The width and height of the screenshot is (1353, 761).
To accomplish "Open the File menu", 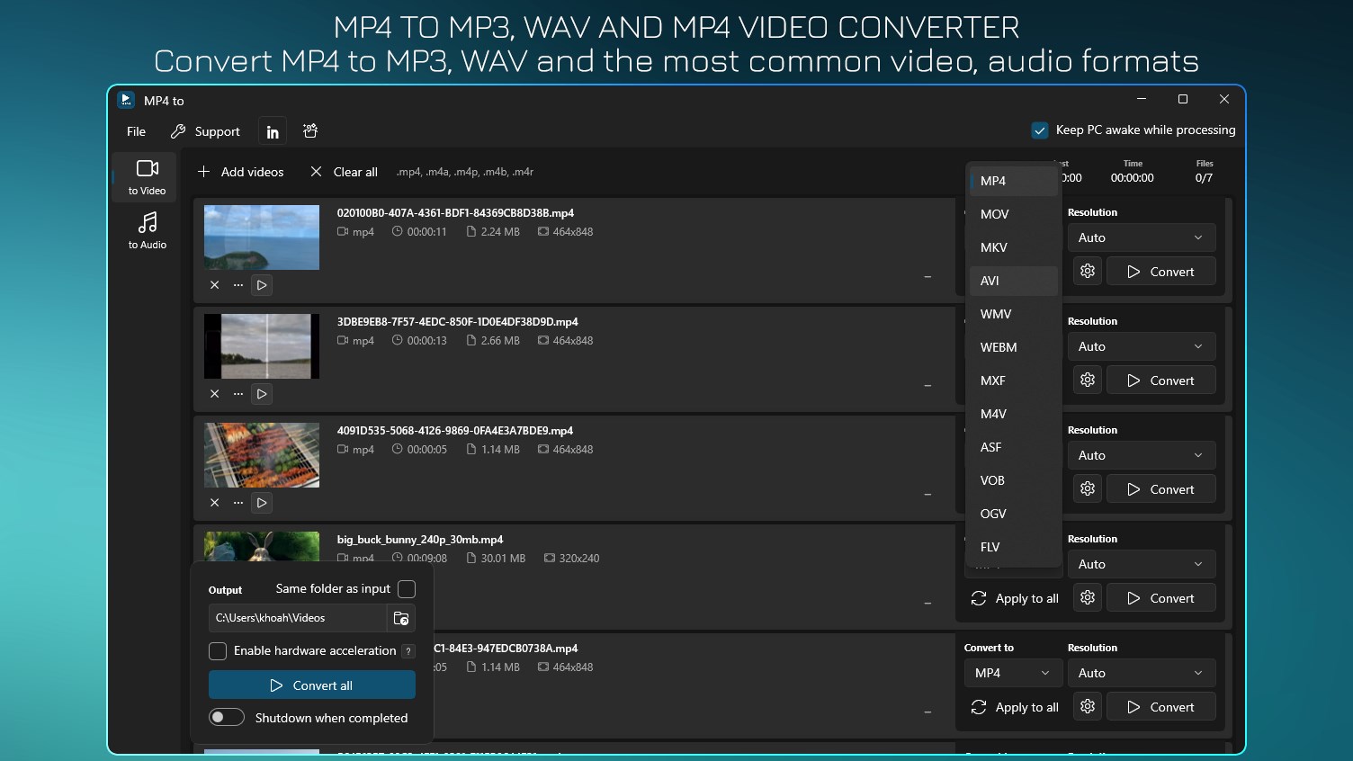I will [x=135, y=130].
